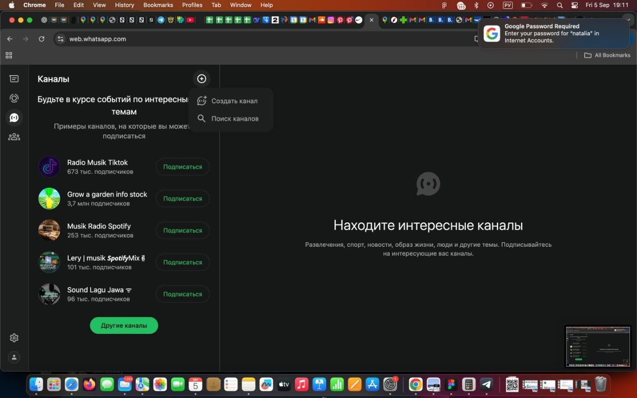Click the Musik Radio Spotify channel thumbnail
Screen dimensions: 637x398
coord(49,230)
